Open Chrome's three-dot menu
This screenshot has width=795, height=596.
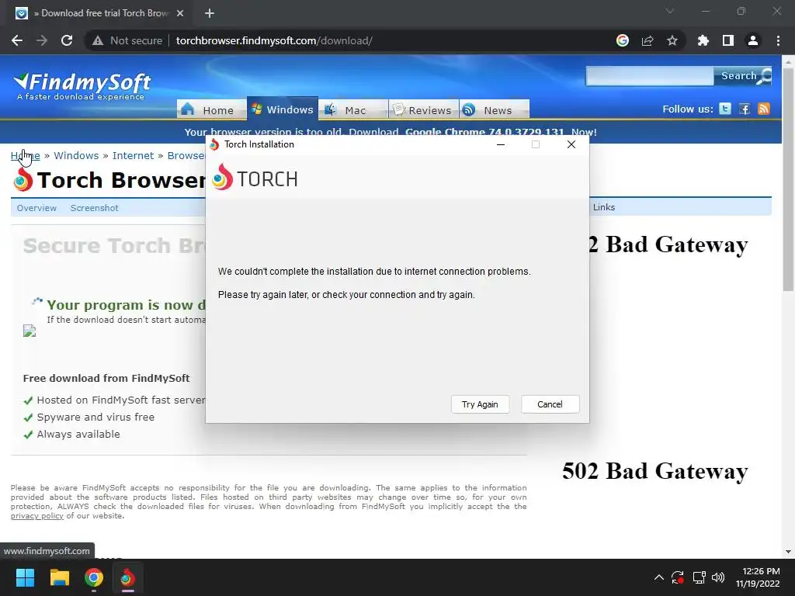[x=778, y=40]
